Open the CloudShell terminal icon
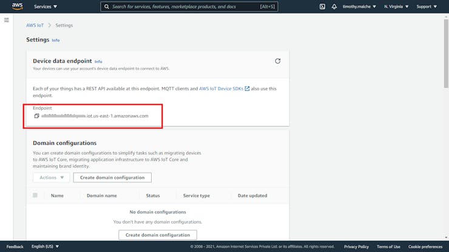Screen dimensions: 449x252 (322, 7)
